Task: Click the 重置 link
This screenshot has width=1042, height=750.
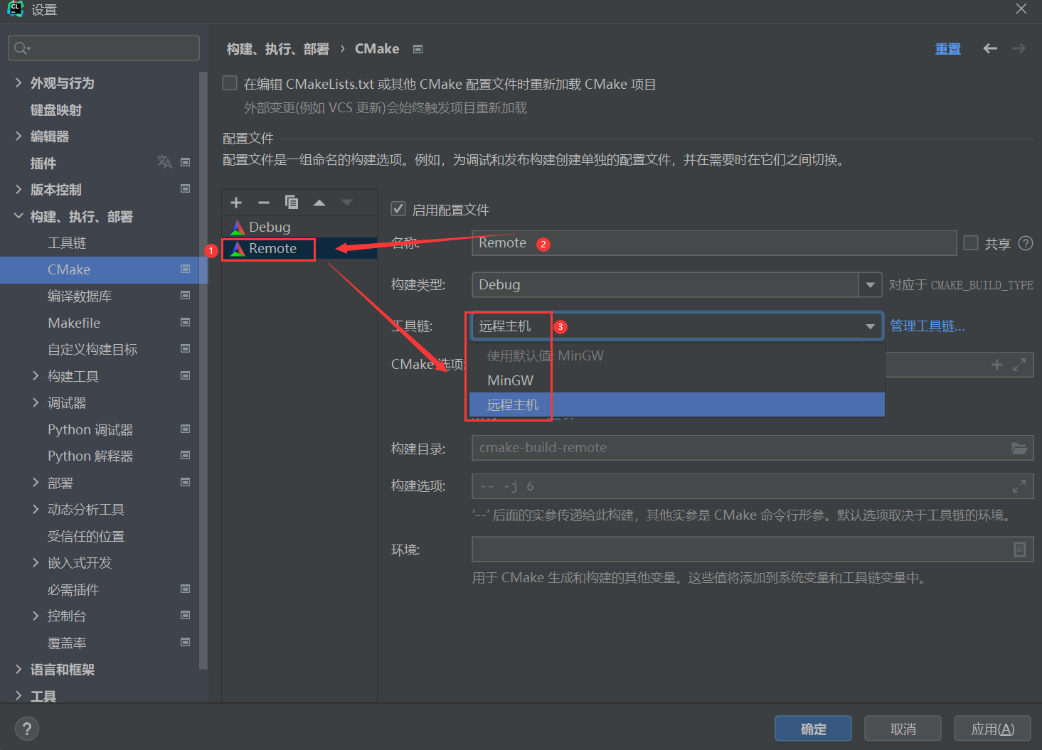Action: 947,49
